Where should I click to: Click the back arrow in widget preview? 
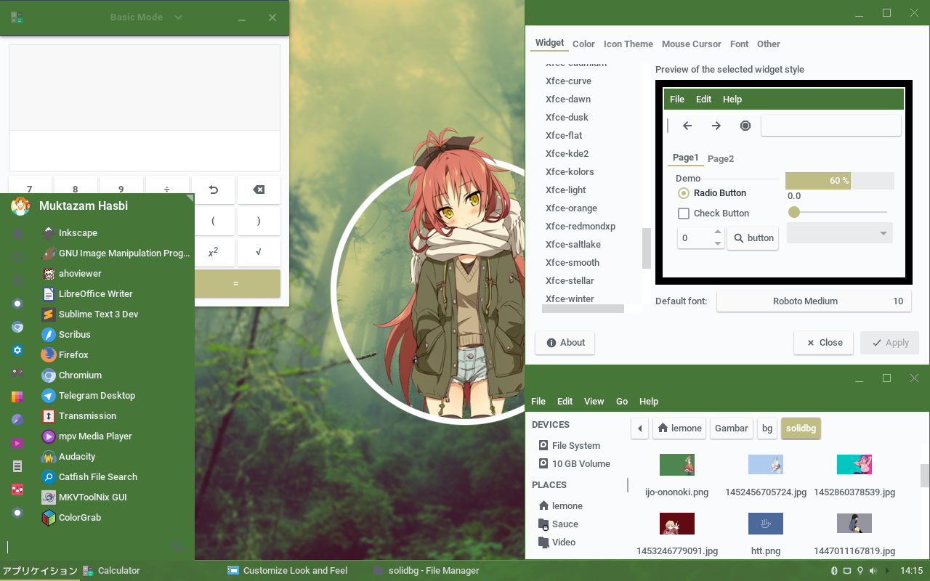(687, 126)
